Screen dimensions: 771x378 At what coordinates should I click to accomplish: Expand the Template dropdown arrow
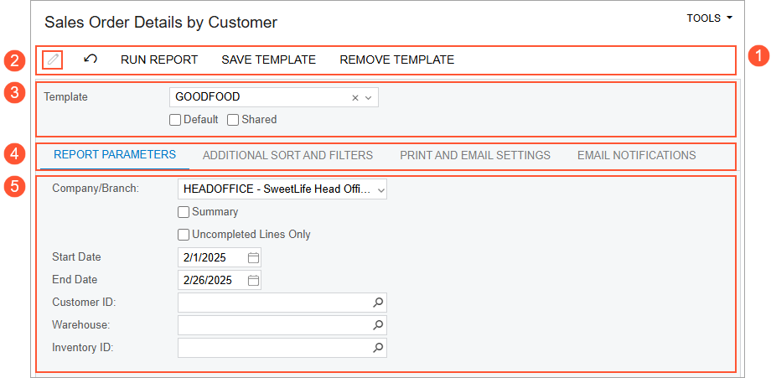coord(368,97)
